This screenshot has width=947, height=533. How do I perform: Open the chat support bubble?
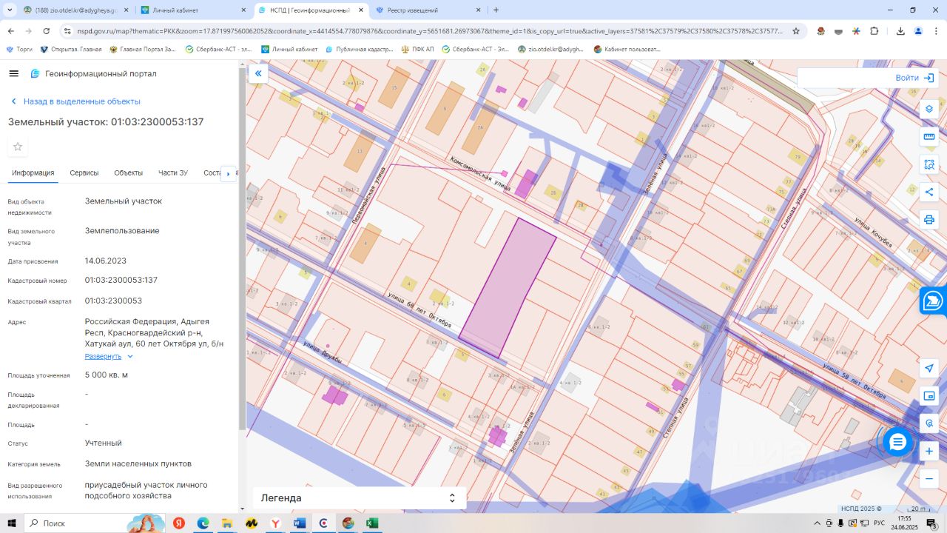897,442
